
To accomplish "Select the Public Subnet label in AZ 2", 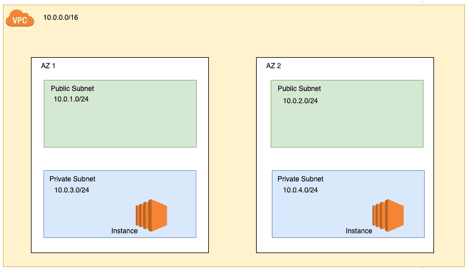I will point(299,89).
